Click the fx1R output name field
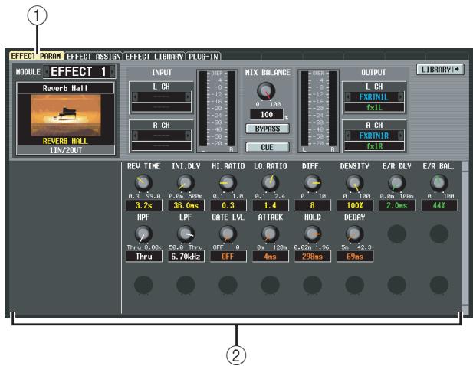 pos(374,146)
